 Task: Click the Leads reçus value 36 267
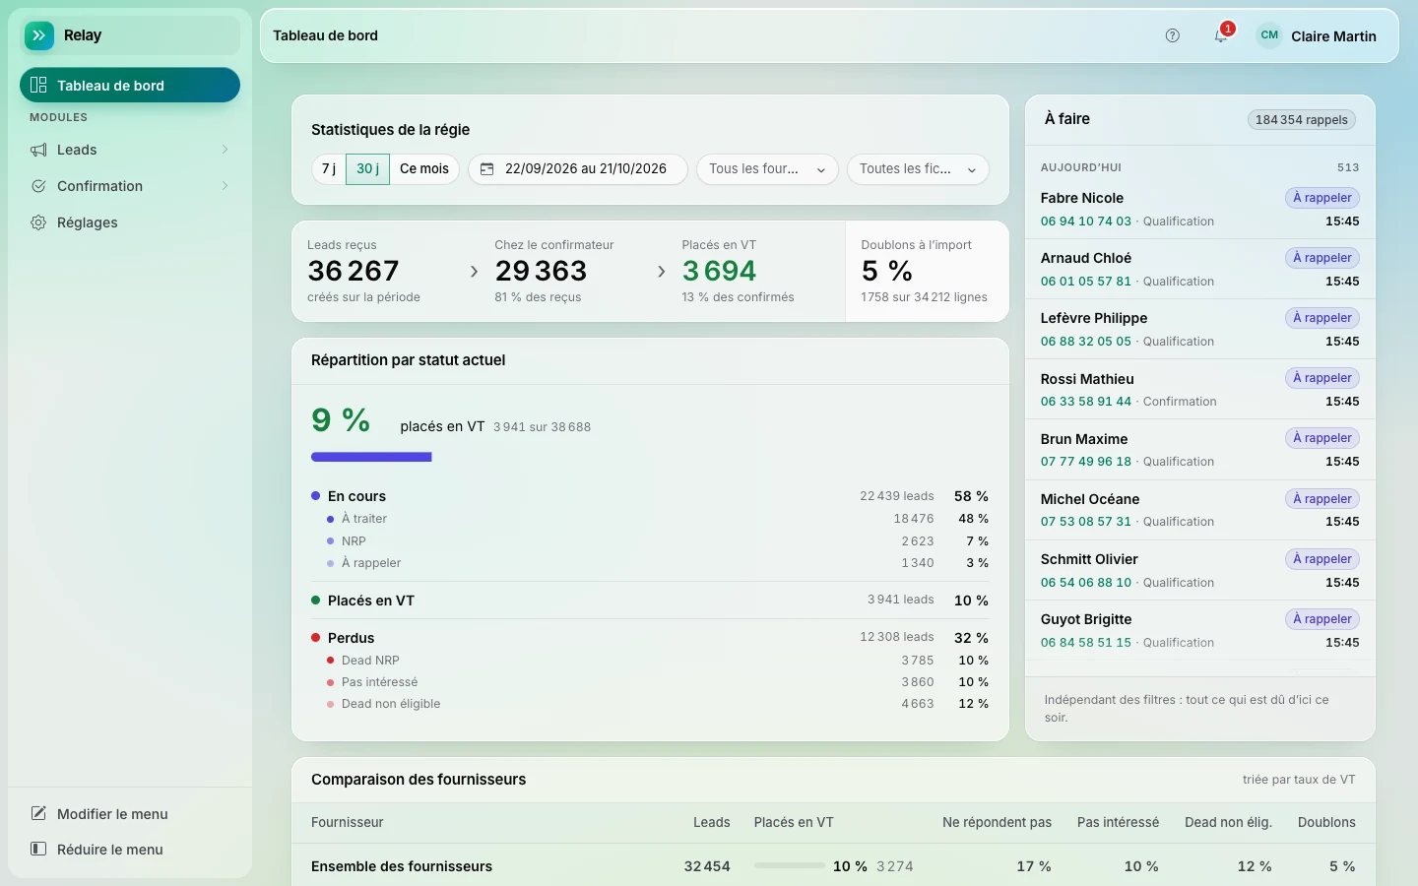click(x=354, y=271)
